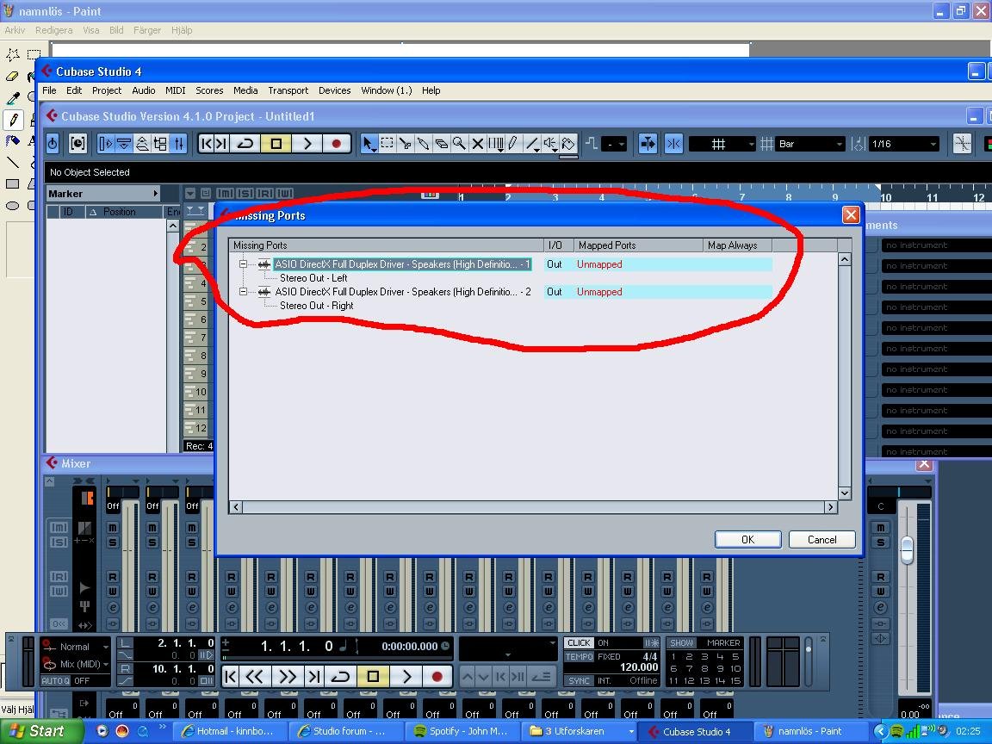Open the Transport menu

(288, 90)
